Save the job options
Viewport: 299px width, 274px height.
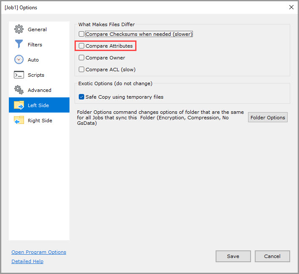pyautogui.click(x=233, y=256)
